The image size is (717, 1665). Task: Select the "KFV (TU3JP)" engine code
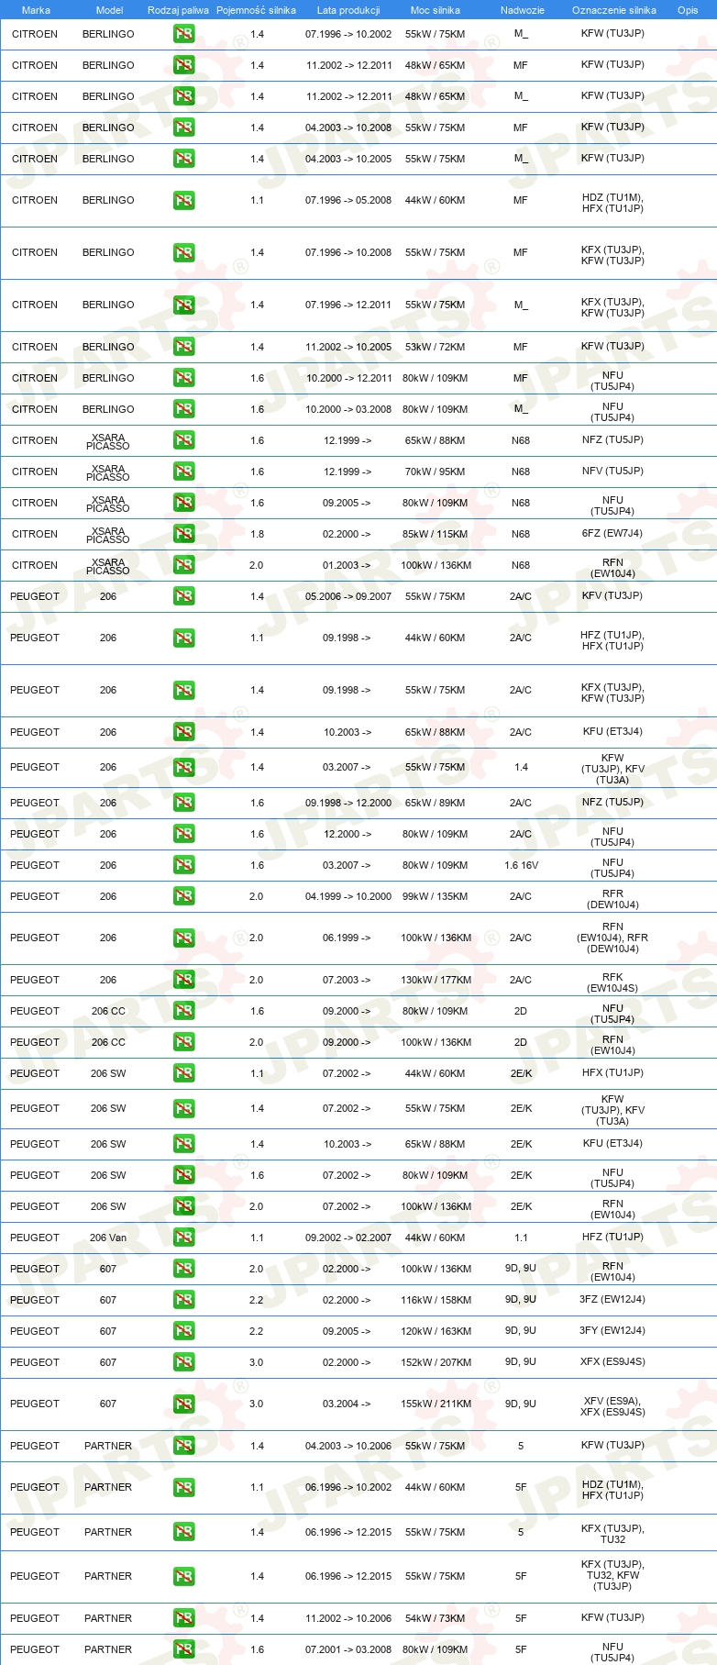pyautogui.click(x=612, y=595)
